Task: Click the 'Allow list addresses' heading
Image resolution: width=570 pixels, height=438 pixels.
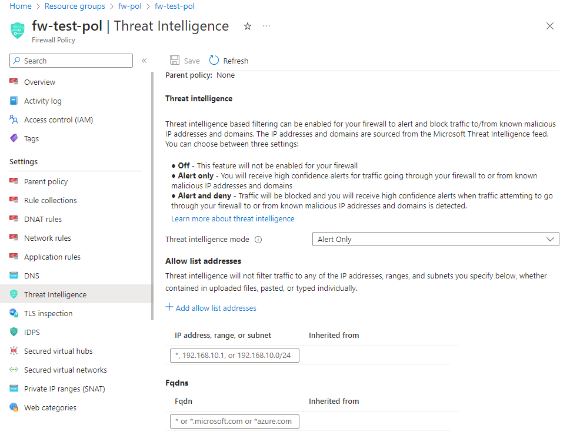Action: (203, 261)
